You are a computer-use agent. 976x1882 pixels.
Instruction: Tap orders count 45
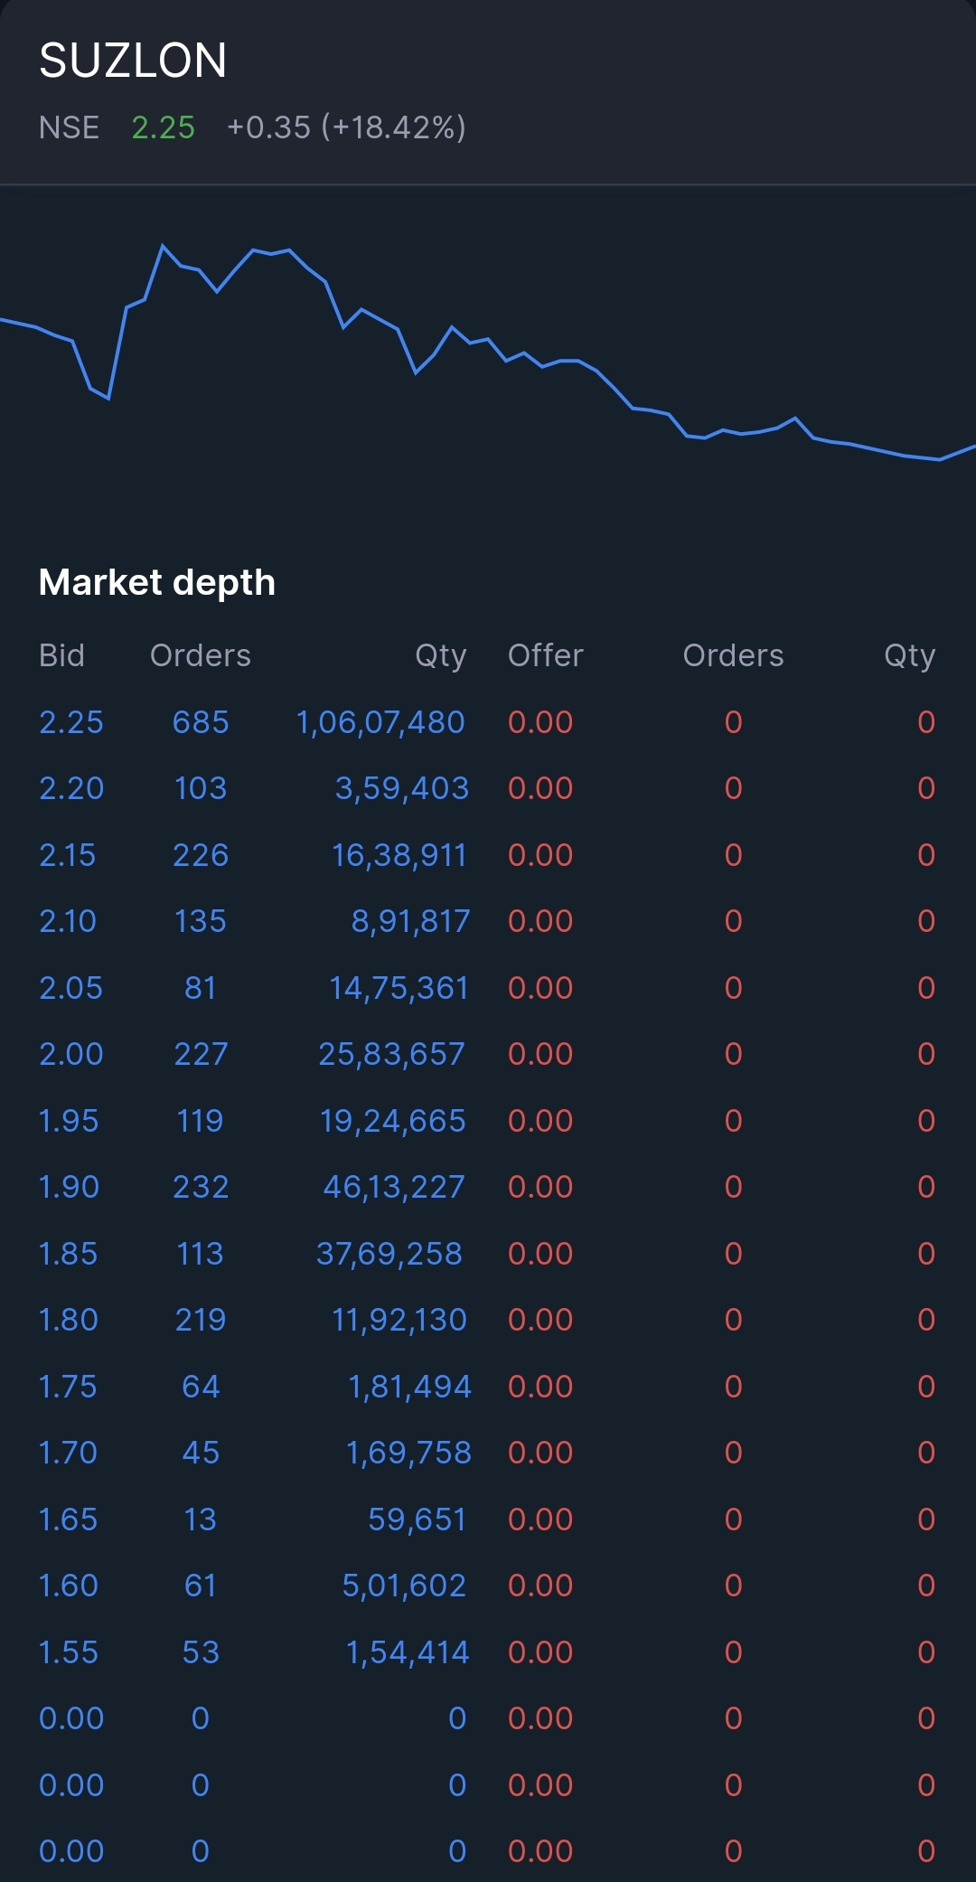(201, 1453)
